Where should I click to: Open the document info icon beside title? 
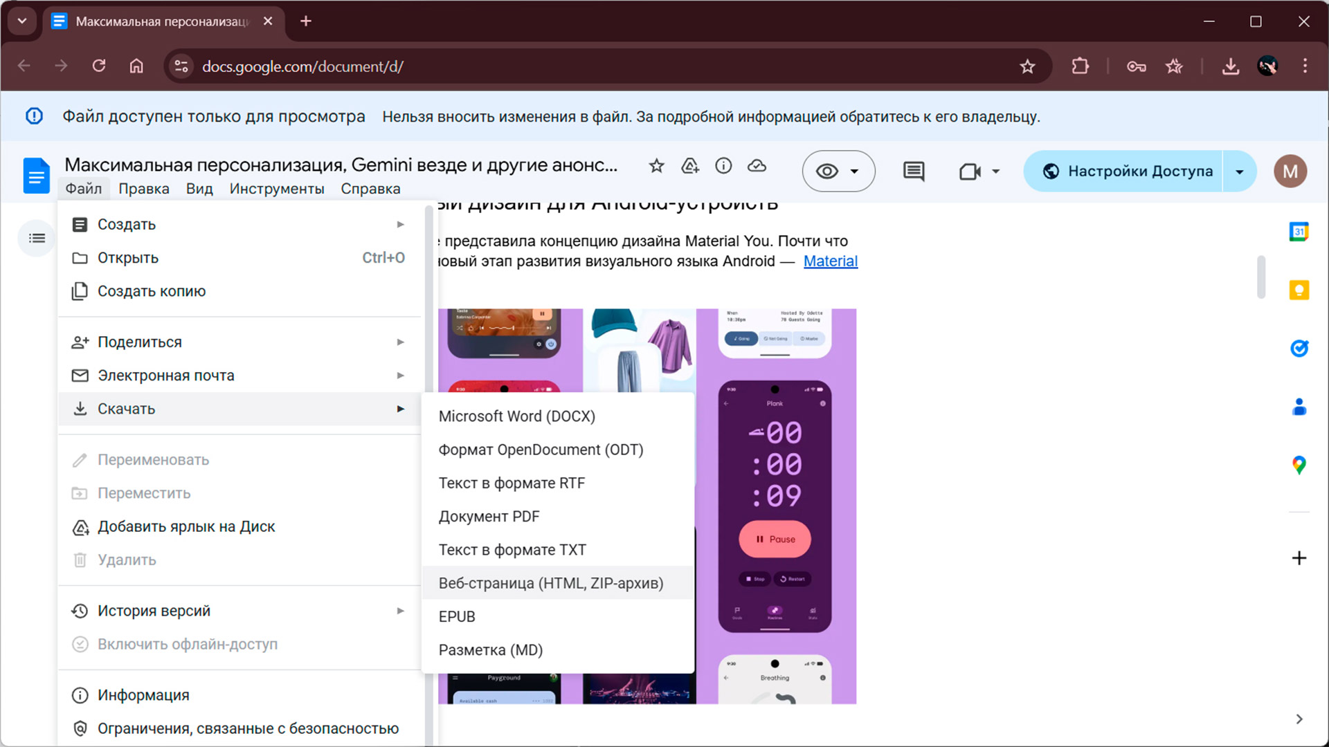click(x=723, y=166)
